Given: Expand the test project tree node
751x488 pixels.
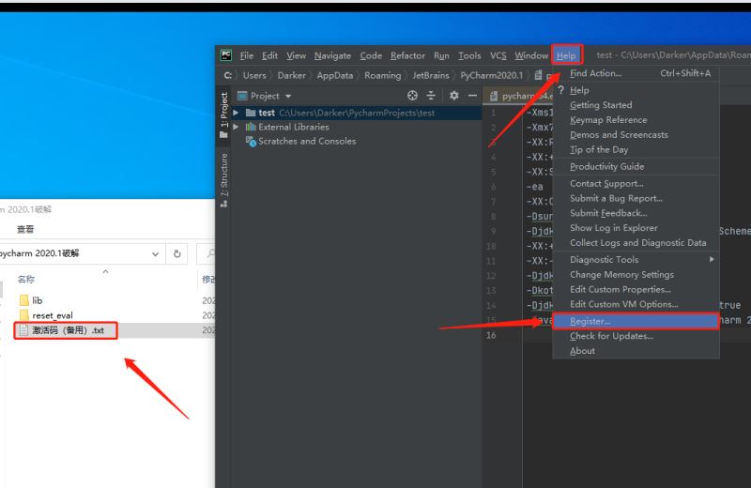Looking at the screenshot, I should 237,113.
